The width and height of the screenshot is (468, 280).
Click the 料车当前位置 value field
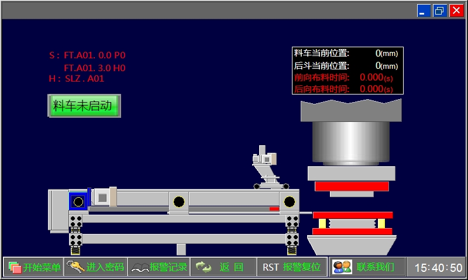pos(377,53)
